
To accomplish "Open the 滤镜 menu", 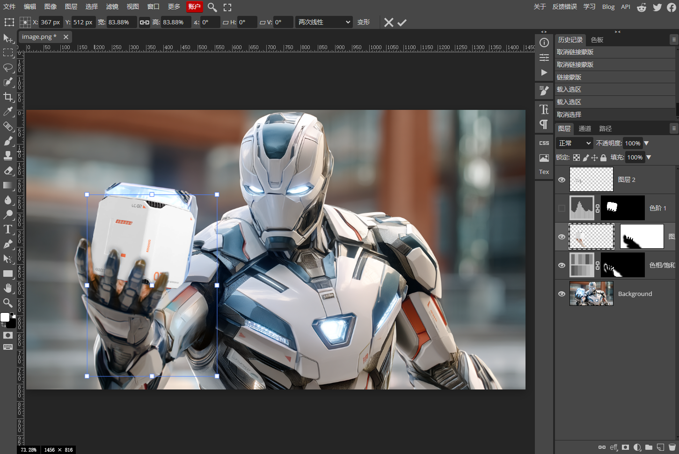I will [x=112, y=7].
